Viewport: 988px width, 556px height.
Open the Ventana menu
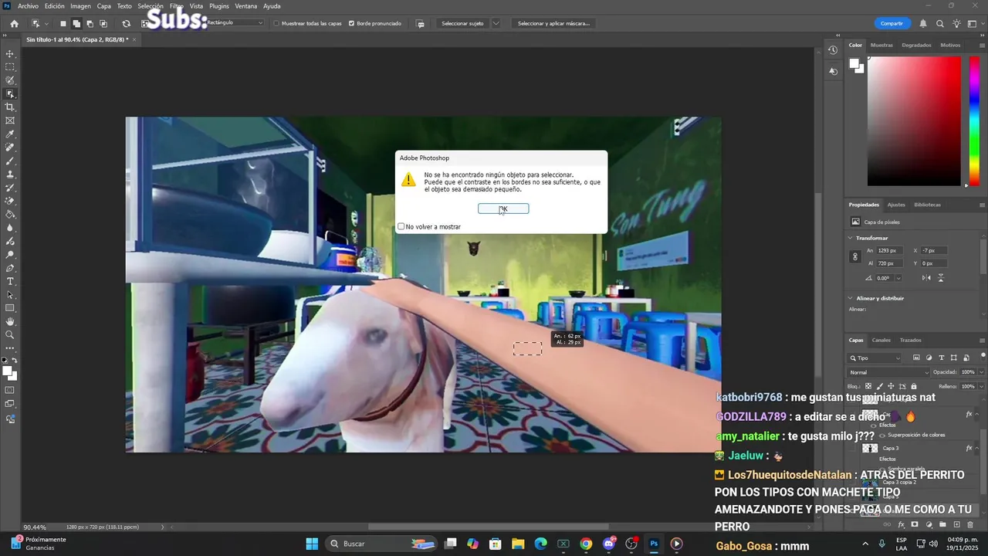pyautogui.click(x=245, y=6)
